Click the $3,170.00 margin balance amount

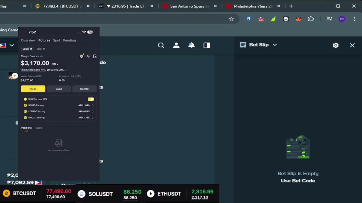click(x=35, y=63)
